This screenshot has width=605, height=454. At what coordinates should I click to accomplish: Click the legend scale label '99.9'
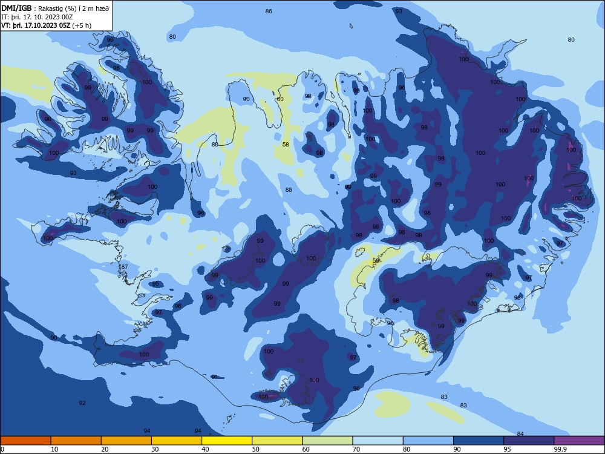560,449
